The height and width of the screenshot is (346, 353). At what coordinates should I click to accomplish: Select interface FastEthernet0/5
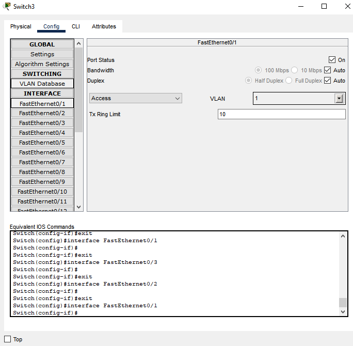42,143
